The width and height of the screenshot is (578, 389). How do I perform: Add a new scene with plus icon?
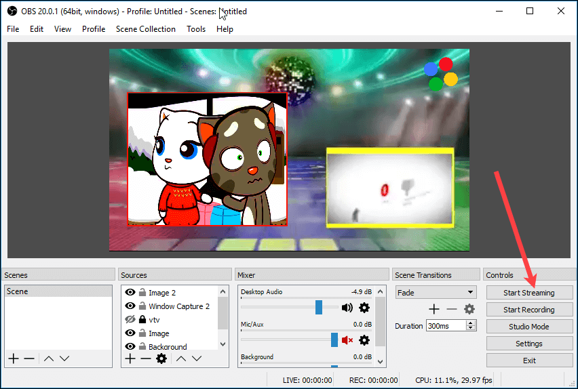point(14,359)
